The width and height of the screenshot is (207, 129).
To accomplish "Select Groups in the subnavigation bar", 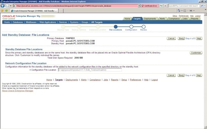I will 85,22.
